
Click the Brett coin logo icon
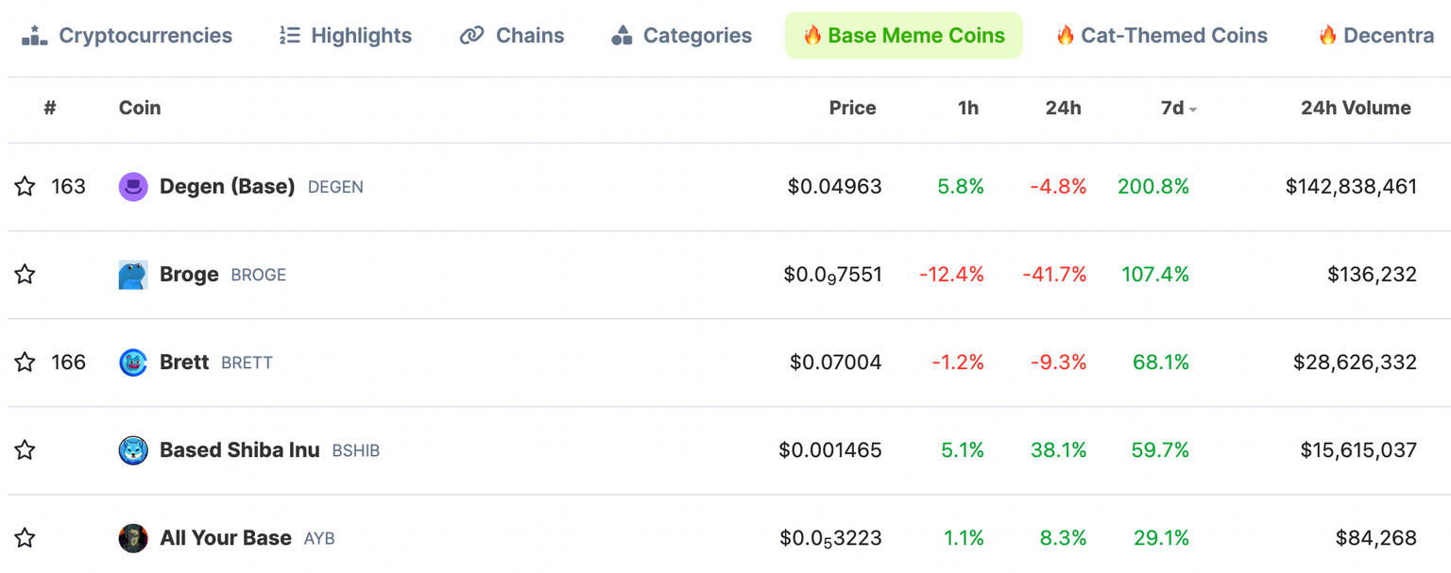click(x=133, y=362)
